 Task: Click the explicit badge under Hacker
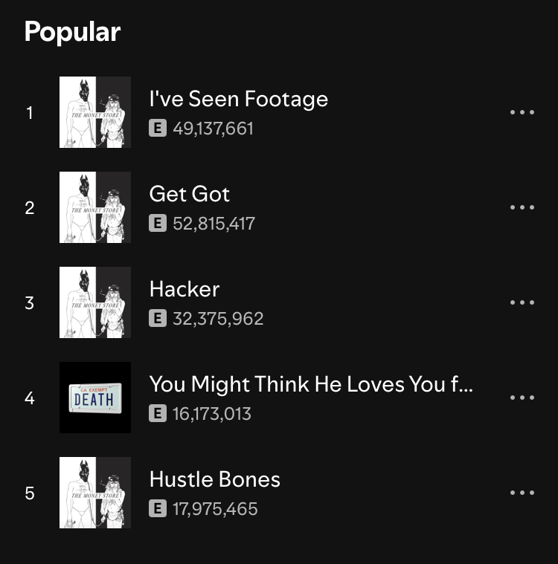(x=157, y=319)
